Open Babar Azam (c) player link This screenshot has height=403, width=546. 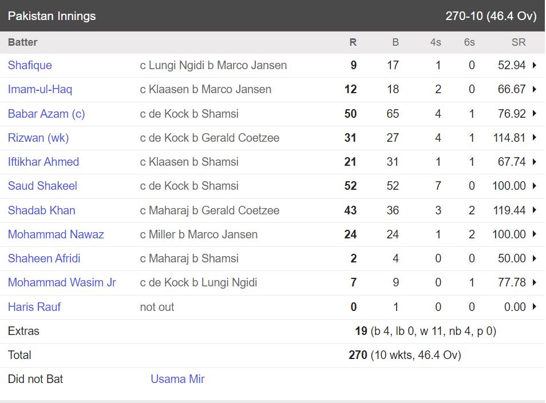(x=46, y=114)
